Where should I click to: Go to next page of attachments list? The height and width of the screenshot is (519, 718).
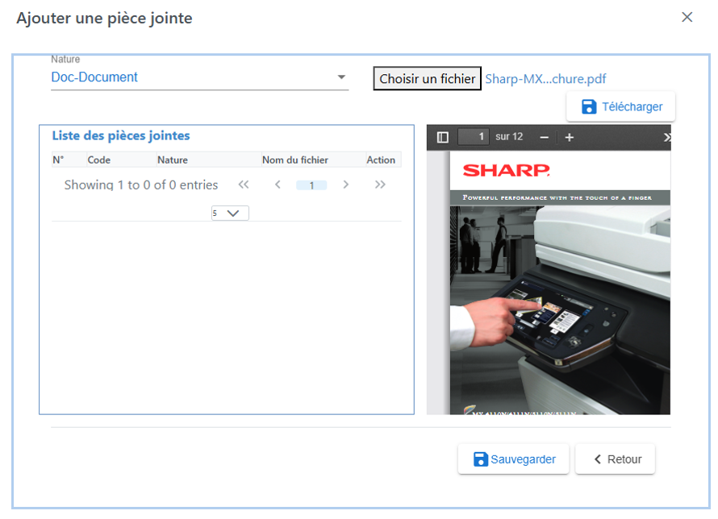346,185
